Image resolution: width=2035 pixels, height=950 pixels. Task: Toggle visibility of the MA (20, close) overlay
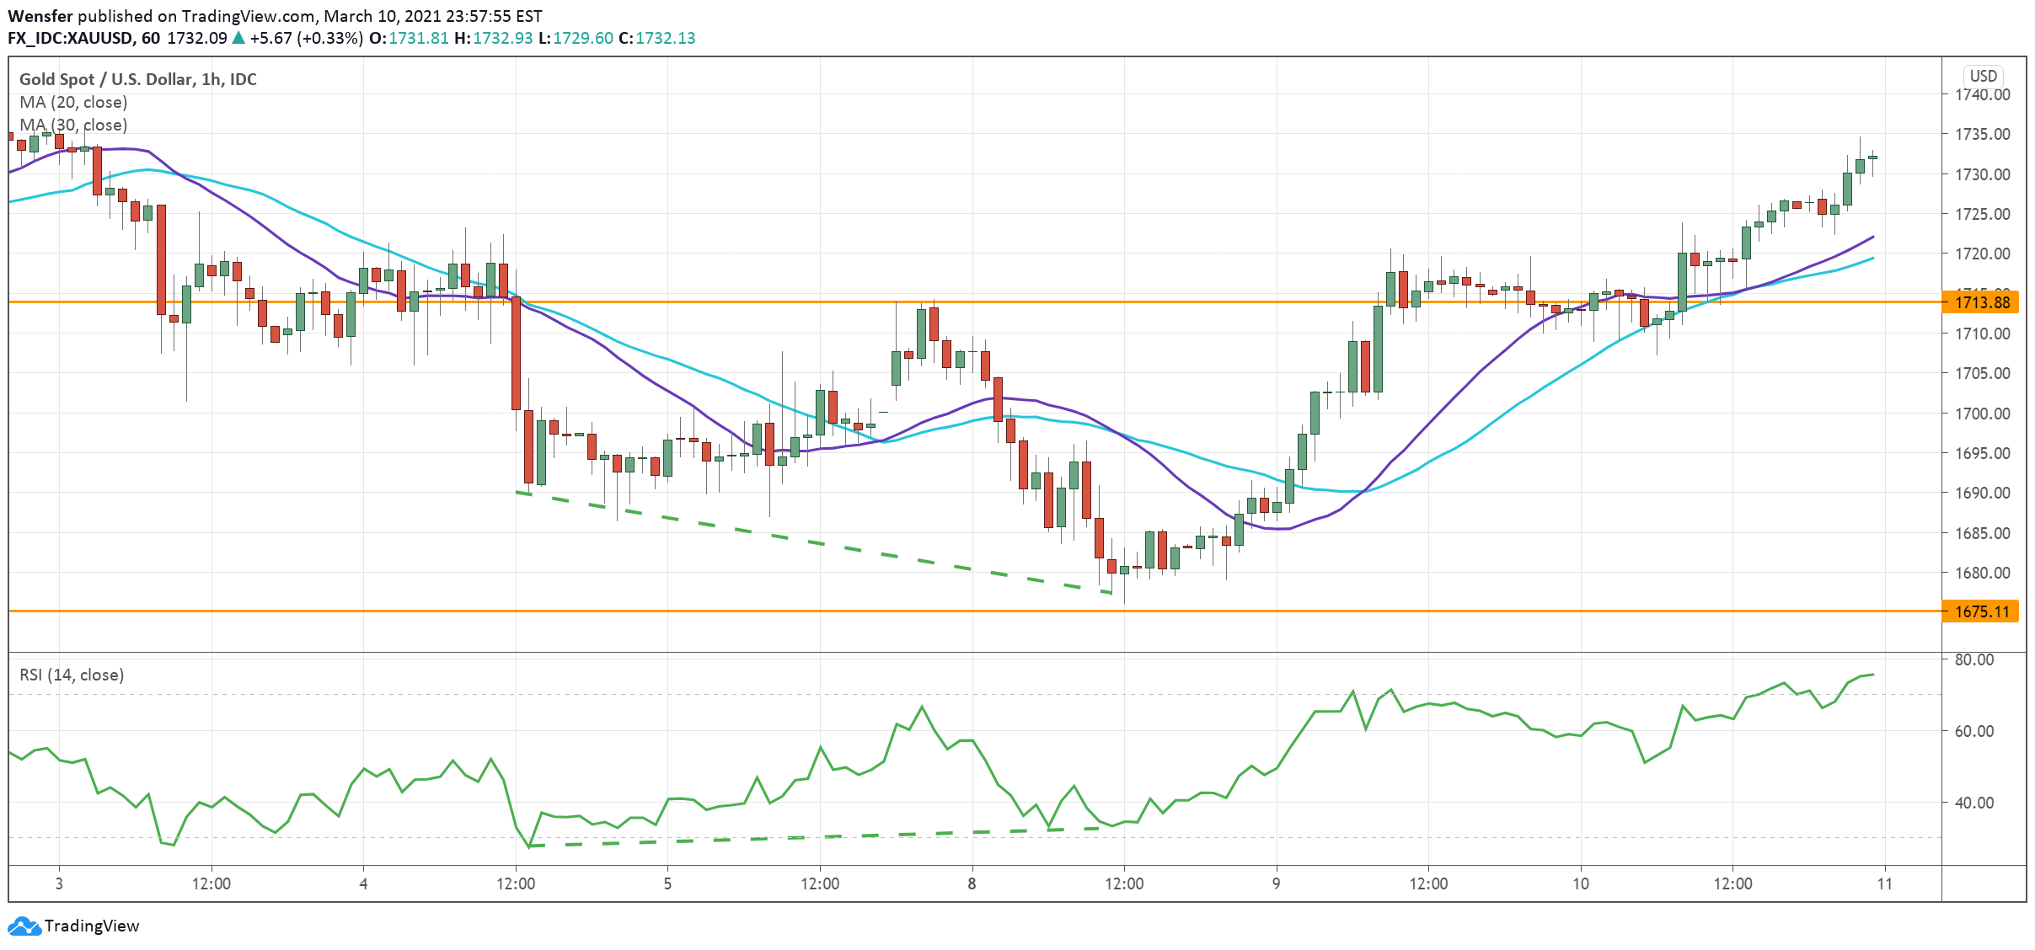pyautogui.click(x=72, y=102)
